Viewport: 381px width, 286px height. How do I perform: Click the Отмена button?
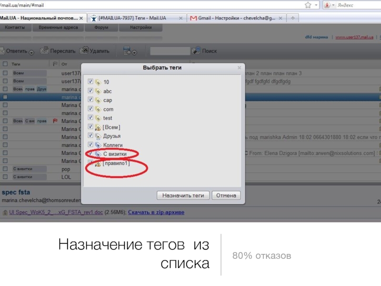tap(226, 195)
